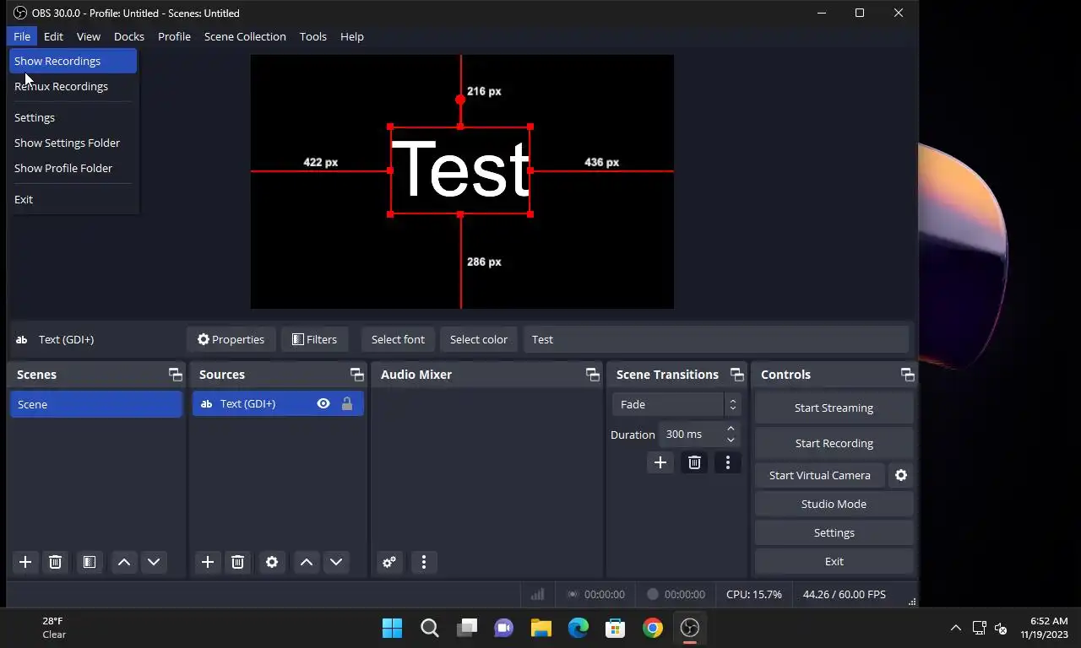Open transition properties three-dot menu
Viewport: 1081px width, 648px height.
pos(728,462)
